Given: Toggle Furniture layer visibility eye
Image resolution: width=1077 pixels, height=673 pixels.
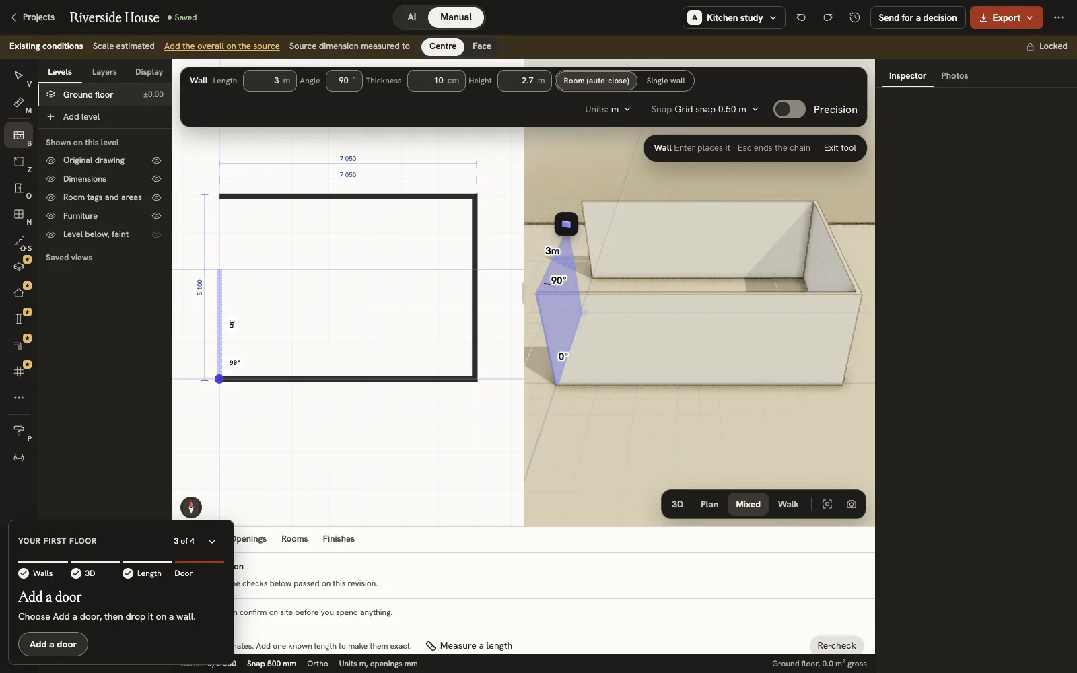Looking at the screenshot, I should point(156,216).
